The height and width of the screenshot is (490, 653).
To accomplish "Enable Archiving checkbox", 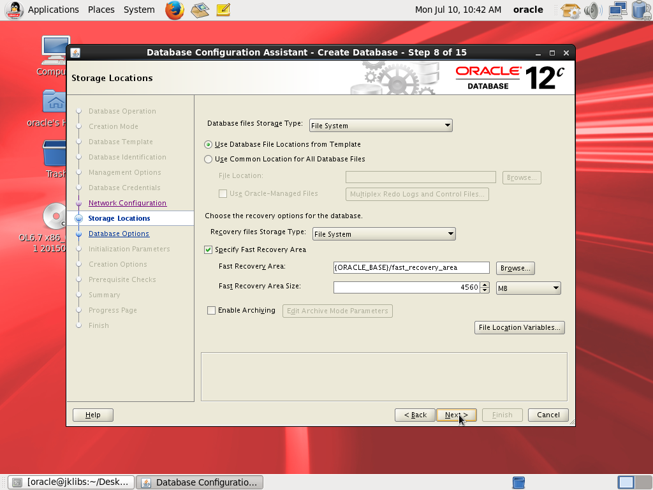I will pos(212,311).
